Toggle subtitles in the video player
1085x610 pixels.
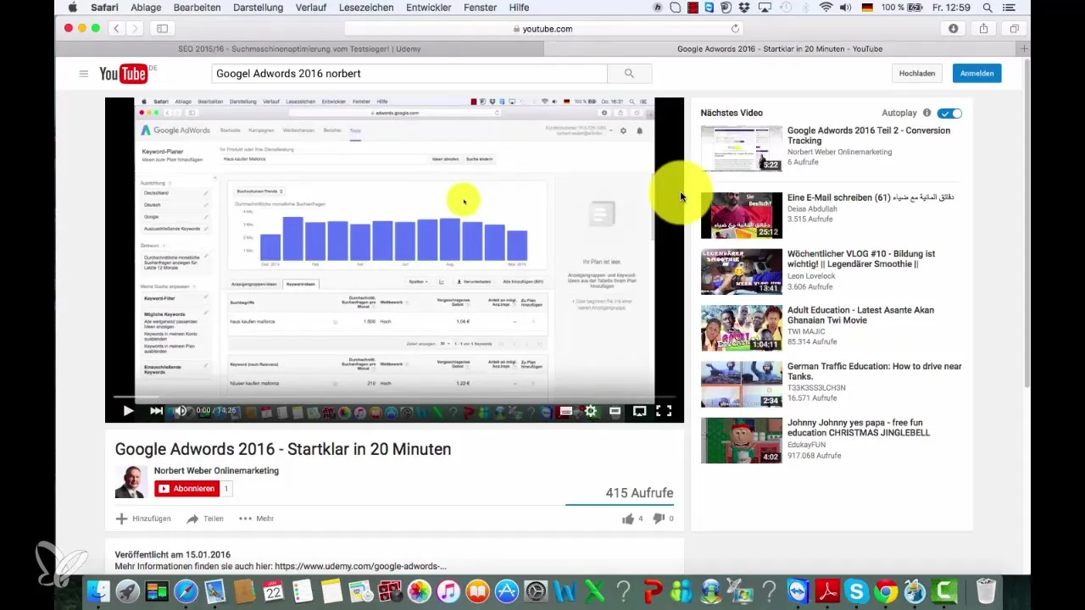(566, 411)
